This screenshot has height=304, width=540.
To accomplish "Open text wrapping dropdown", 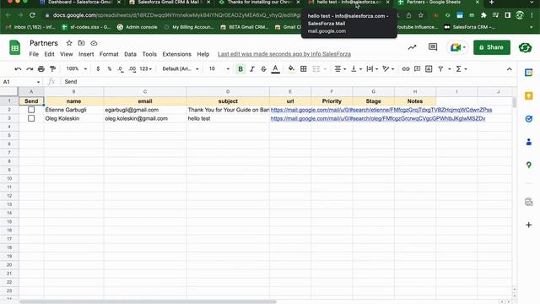I will click(x=372, y=69).
